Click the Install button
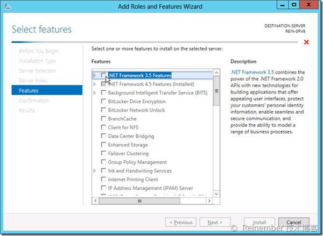The width and height of the screenshot is (323, 236). pyautogui.click(x=259, y=222)
